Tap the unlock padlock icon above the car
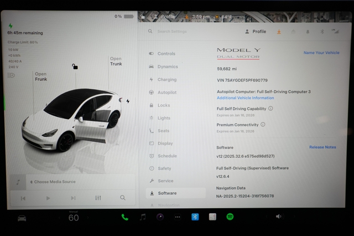 point(75,66)
